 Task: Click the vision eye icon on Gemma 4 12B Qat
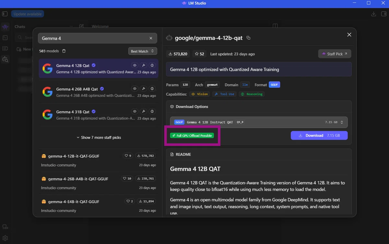(x=135, y=65)
